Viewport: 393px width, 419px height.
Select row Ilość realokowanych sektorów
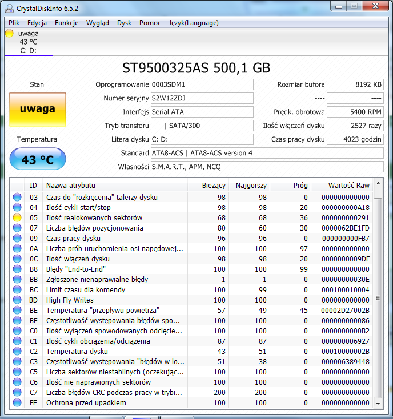pos(191,218)
